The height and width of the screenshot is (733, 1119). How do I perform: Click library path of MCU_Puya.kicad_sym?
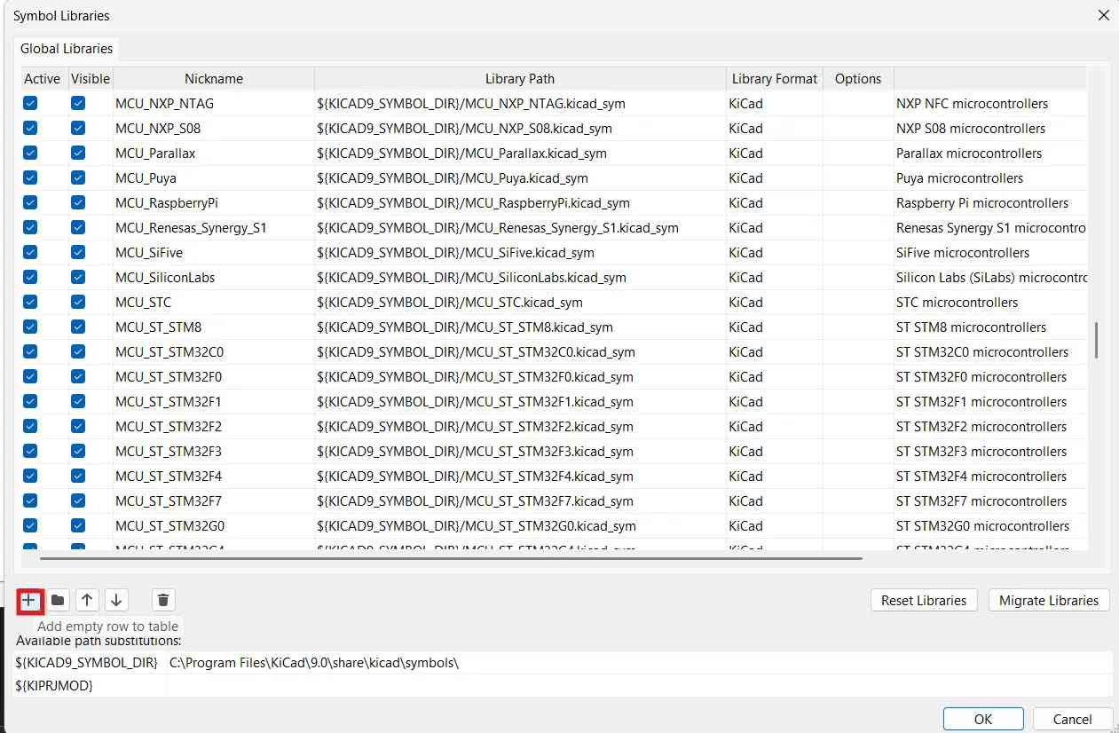click(520, 177)
